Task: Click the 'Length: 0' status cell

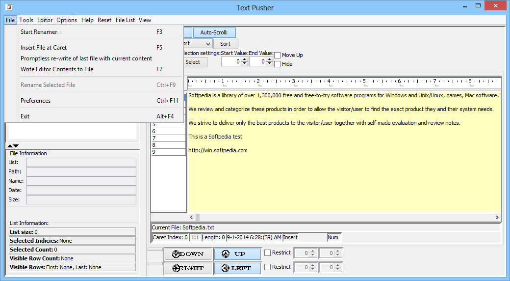Action: tap(214, 237)
